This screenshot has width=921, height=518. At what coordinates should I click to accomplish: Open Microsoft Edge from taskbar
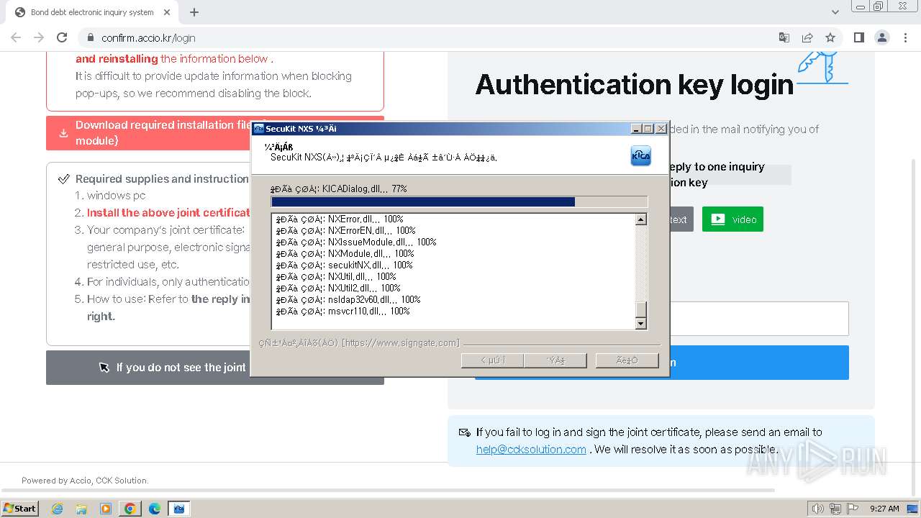(155, 509)
